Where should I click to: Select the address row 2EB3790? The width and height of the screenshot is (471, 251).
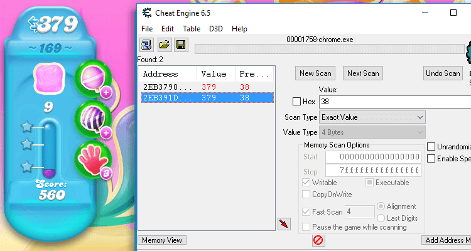click(x=206, y=87)
